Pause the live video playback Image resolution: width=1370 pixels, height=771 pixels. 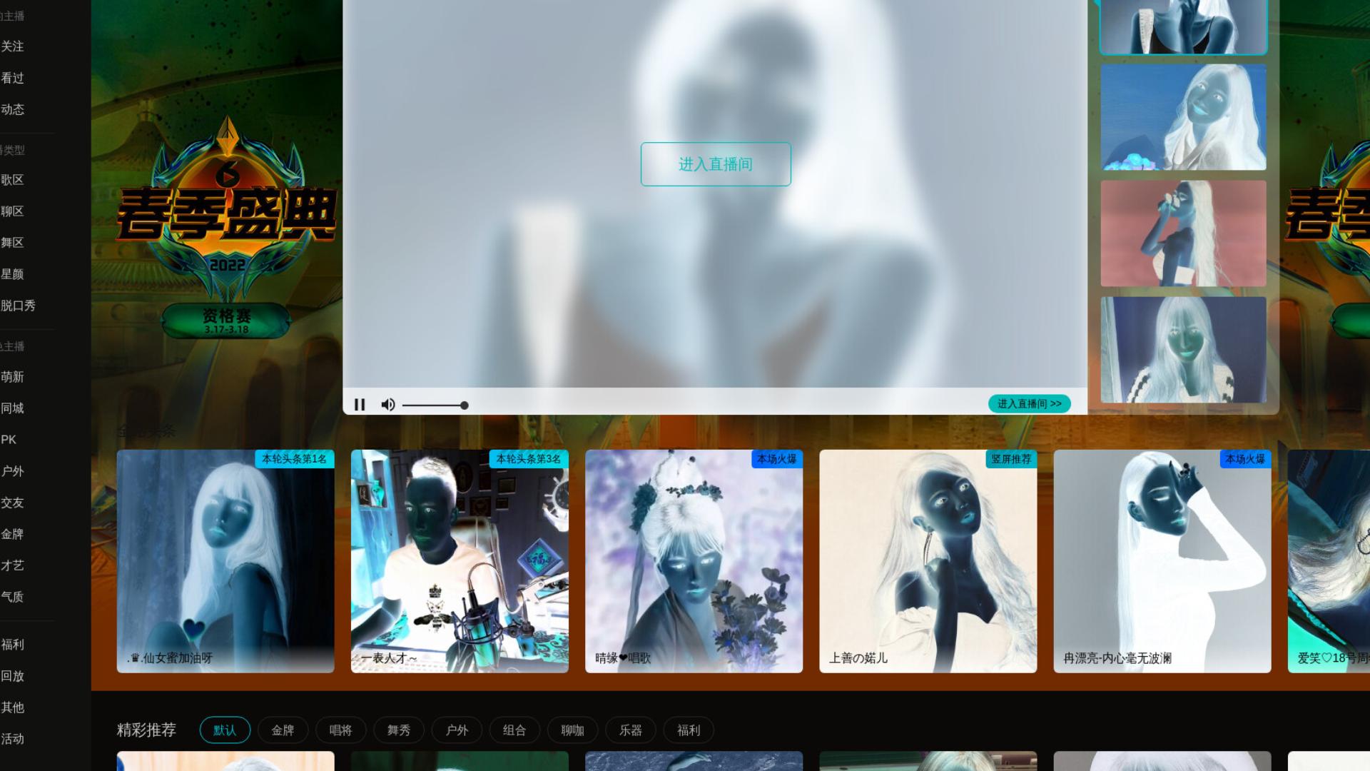pos(360,405)
